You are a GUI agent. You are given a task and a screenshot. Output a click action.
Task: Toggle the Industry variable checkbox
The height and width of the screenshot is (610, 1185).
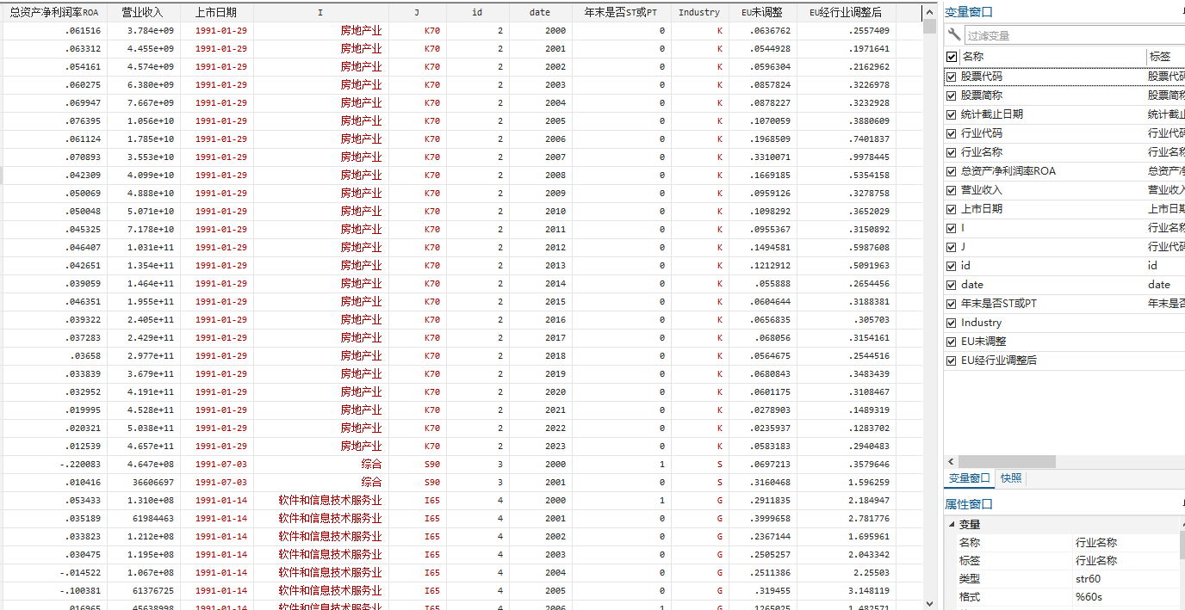coord(952,323)
